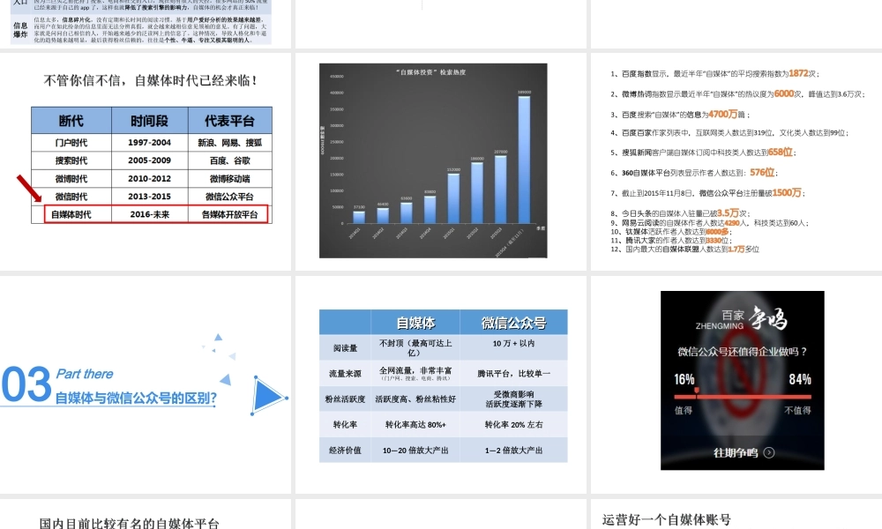Click the 阅读量 row label
This screenshot has width=882, height=529.
[x=346, y=348]
